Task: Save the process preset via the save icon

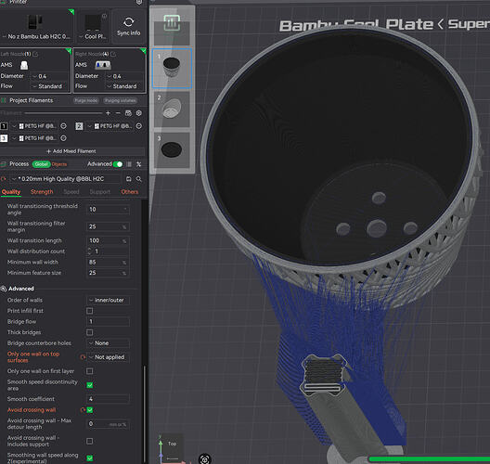Action: pos(128,179)
